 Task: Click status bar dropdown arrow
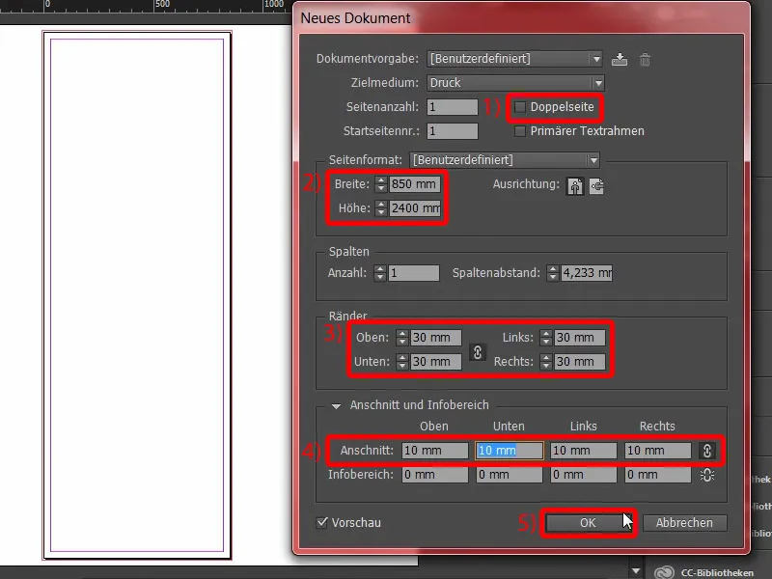click(635, 571)
